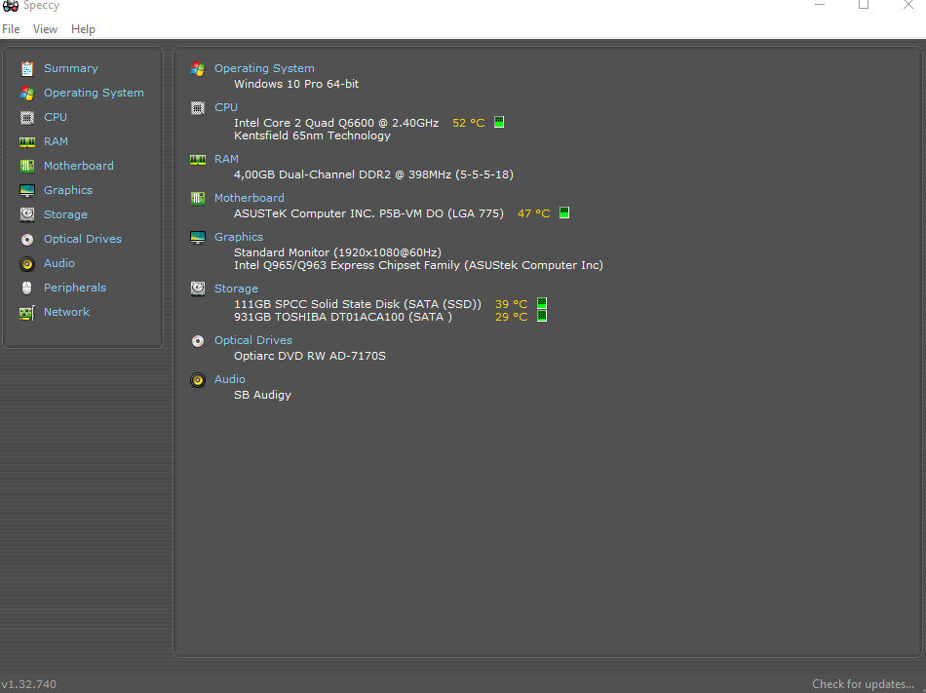
Task: Click the Optical Drives heading link in summary
Action: 252,340
